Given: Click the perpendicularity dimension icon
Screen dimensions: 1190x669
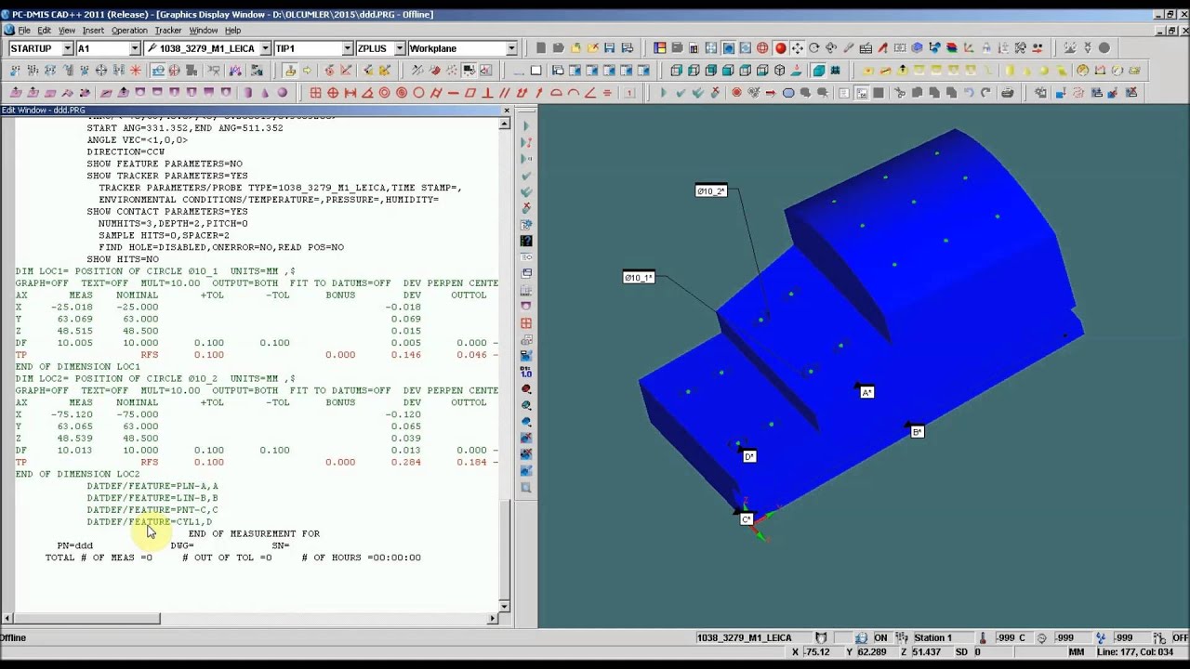Looking at the screenshot, I should coord(487,93).
